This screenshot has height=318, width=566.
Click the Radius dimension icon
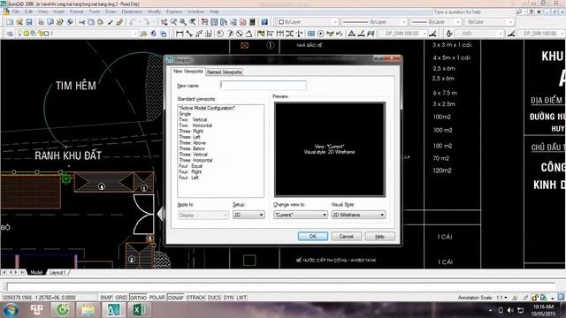click(x=220, y=34)
